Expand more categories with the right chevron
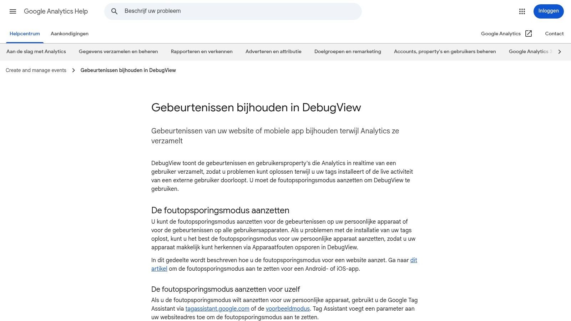 [x=560, y=52]
